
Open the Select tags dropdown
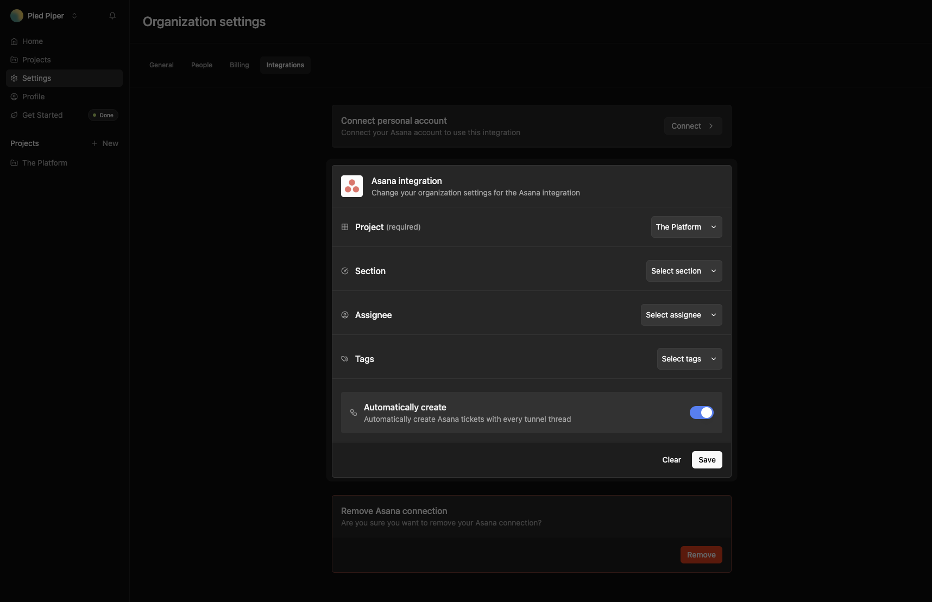(x=690, y=359)
